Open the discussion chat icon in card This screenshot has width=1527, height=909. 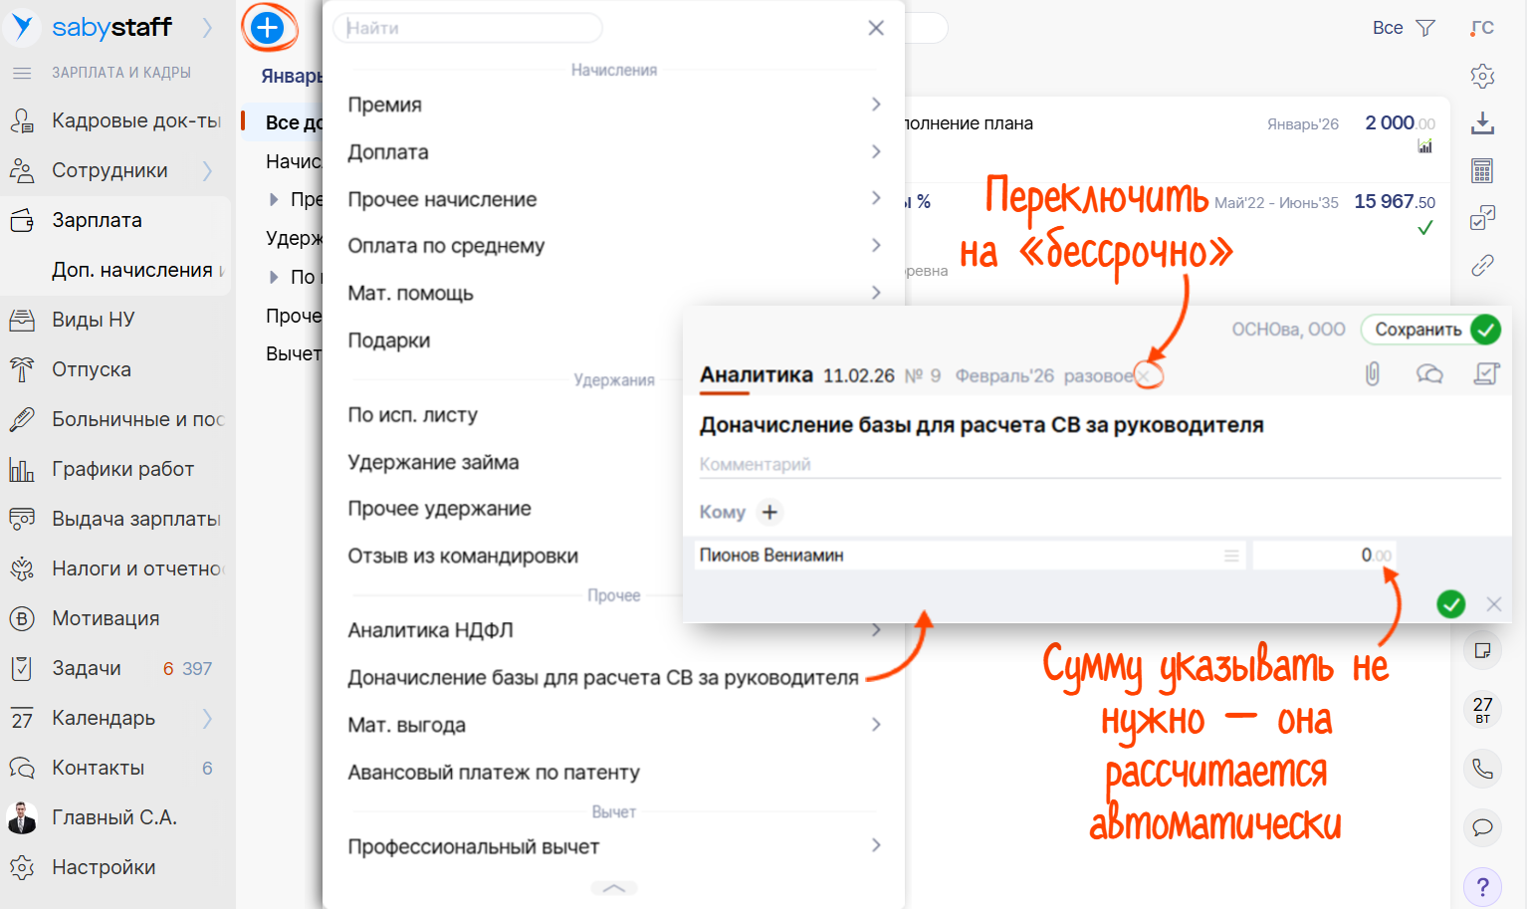point(1429,374)
